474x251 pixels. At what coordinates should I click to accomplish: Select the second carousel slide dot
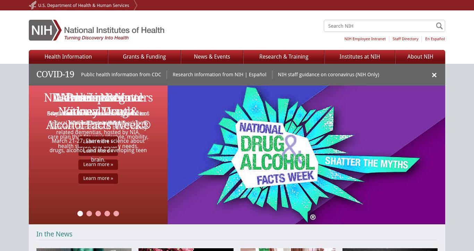pos(89,214)
